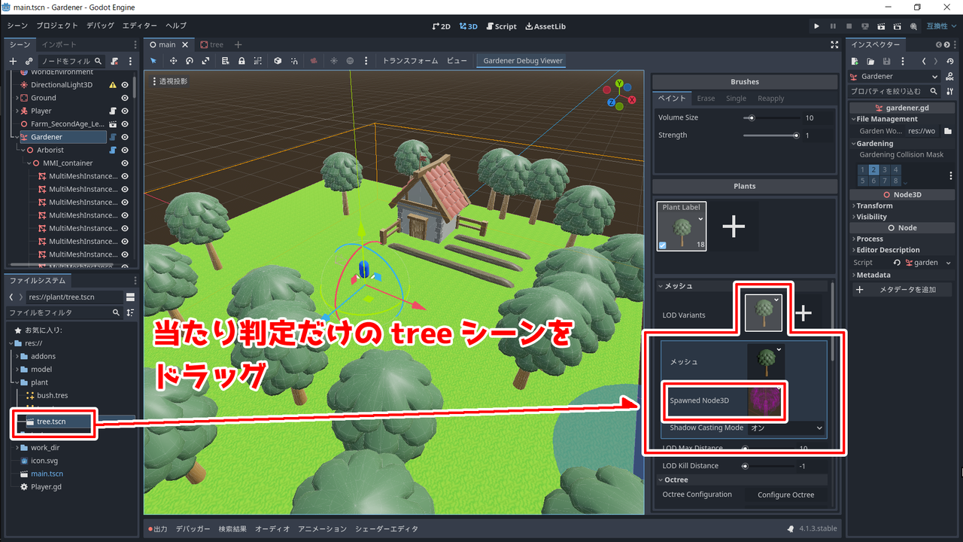This screenshot has width=963, height=542.
Task: Click Configure Octree button
Action: 785,495
